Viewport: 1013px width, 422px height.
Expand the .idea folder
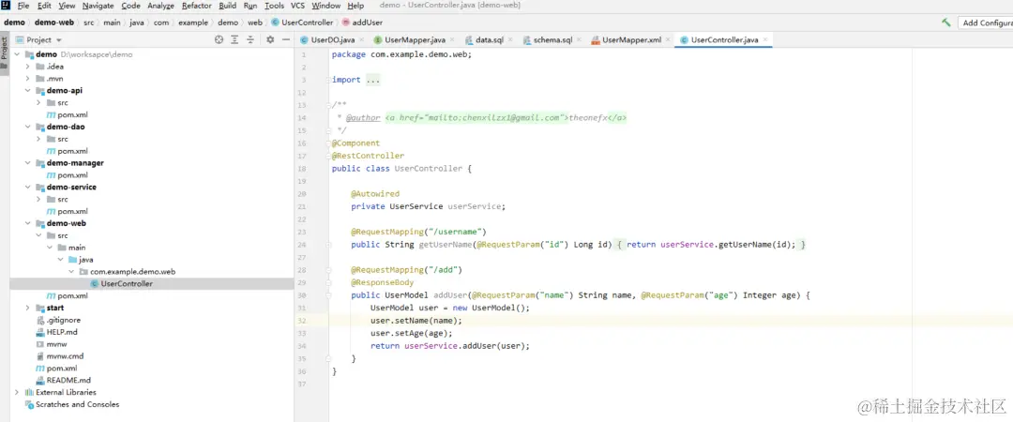tap(28, 67)
